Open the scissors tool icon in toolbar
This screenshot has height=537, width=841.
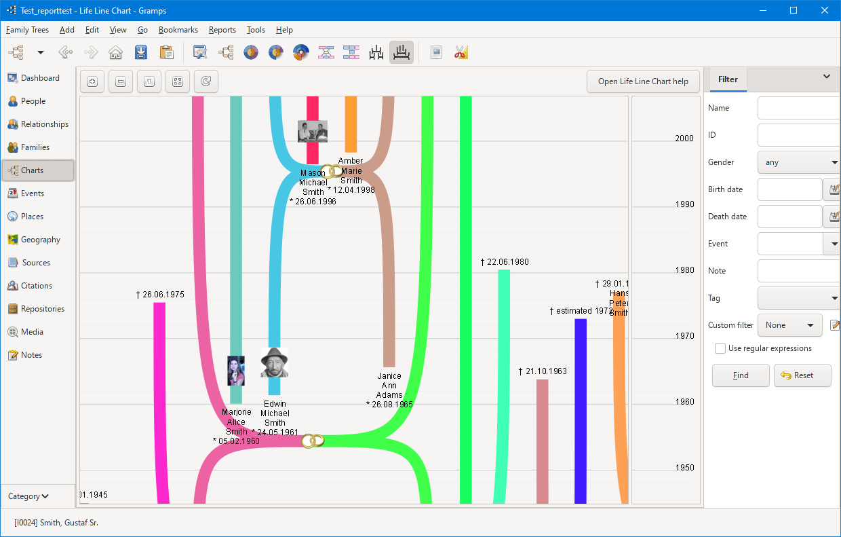[x=461, y=52]
